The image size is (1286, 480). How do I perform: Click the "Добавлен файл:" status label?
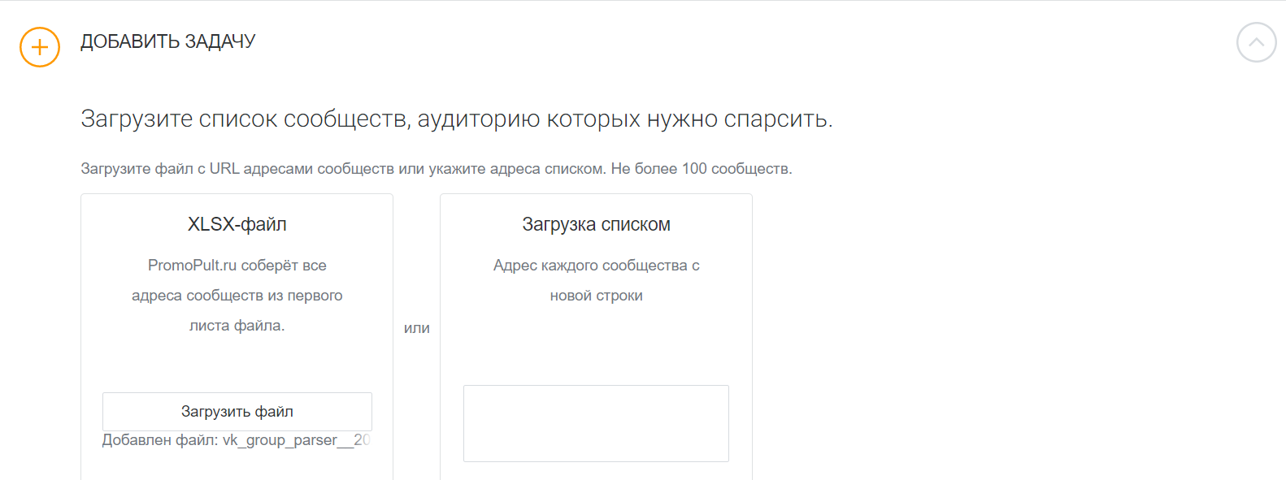[x=160, y=440]
